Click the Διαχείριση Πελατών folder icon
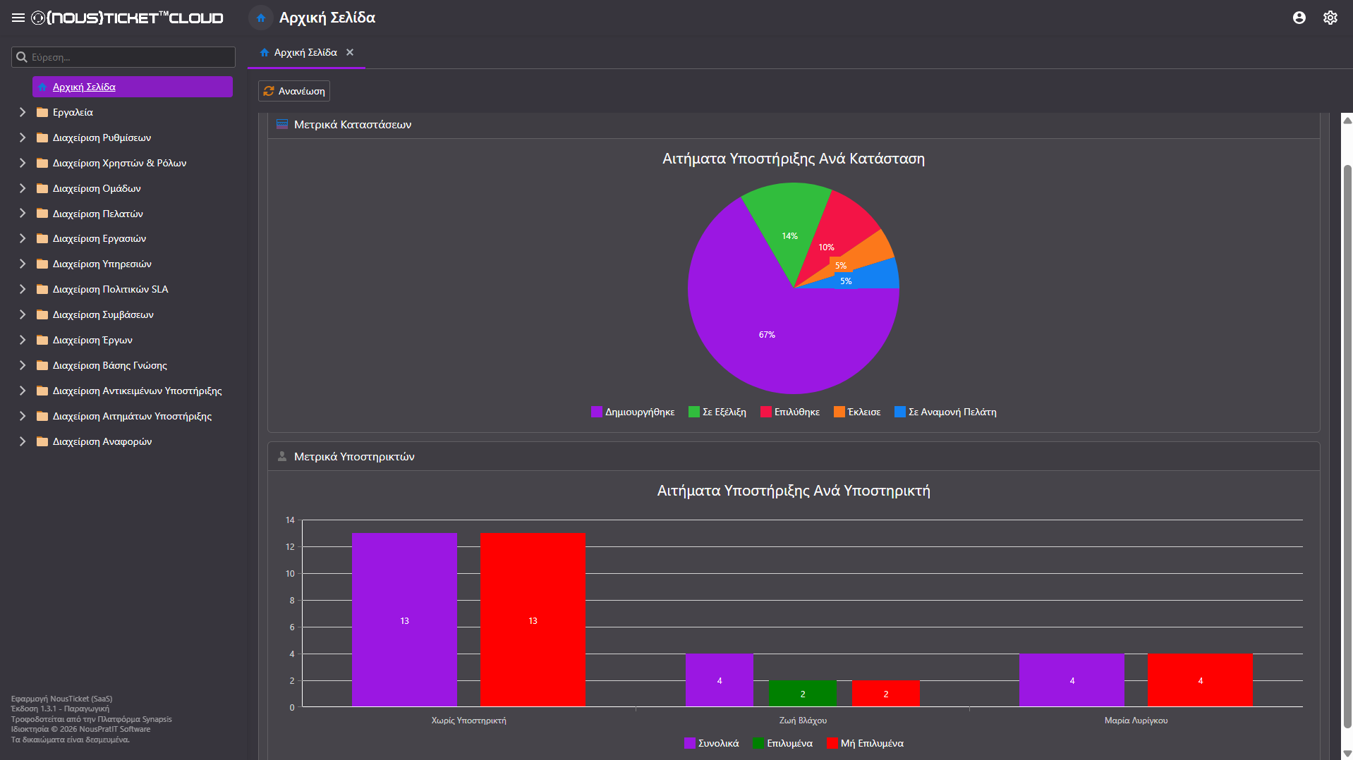Screen dimensions: 1353x760 42,214
